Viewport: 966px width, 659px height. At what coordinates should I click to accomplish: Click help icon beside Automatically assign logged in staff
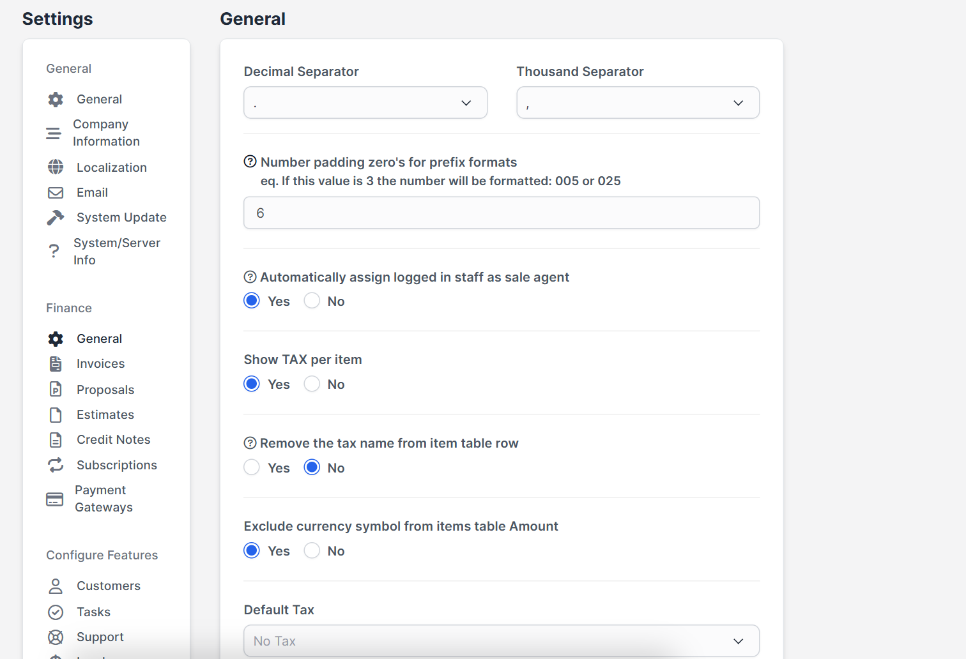(x=250, y=277)
